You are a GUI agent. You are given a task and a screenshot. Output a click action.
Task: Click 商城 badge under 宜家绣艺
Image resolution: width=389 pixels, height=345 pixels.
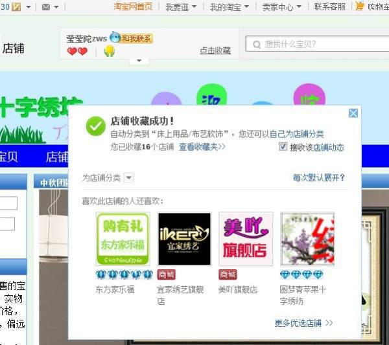pyautogui.click(x=166, y=274)
